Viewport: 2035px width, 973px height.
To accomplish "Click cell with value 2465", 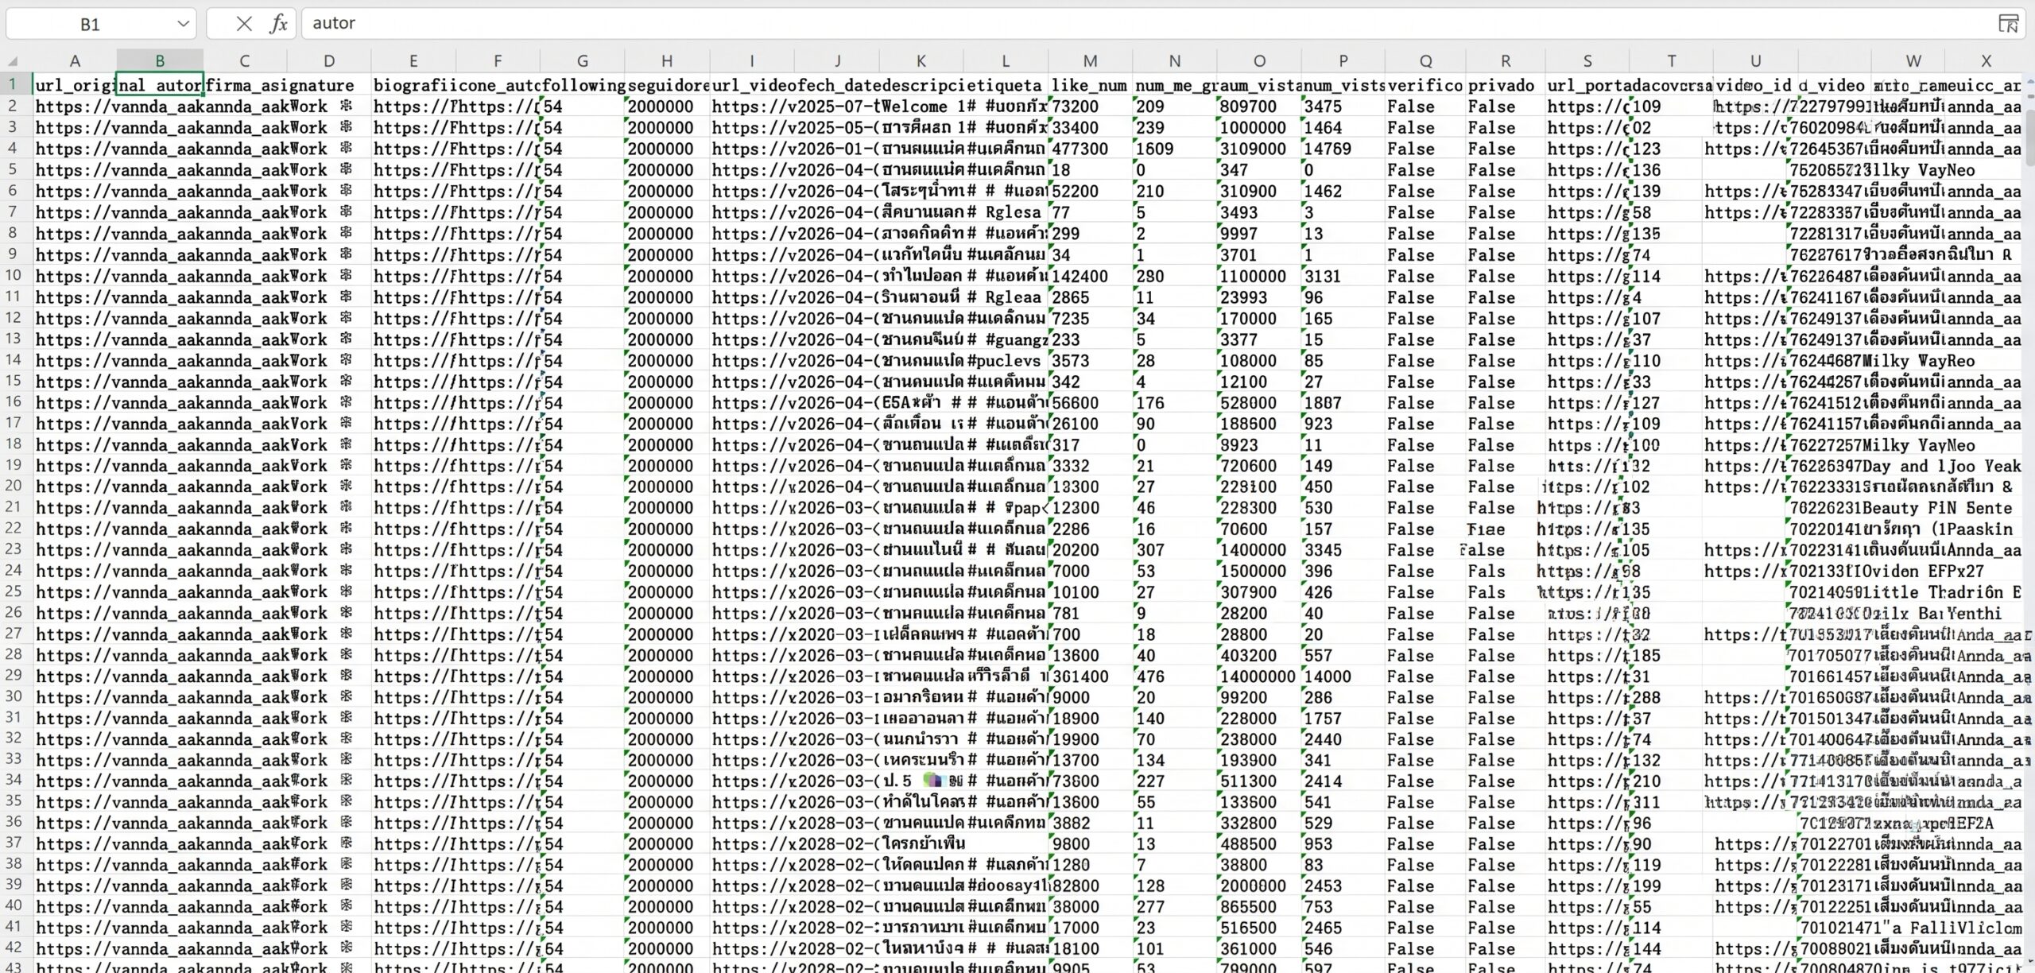I will 1343,928.
